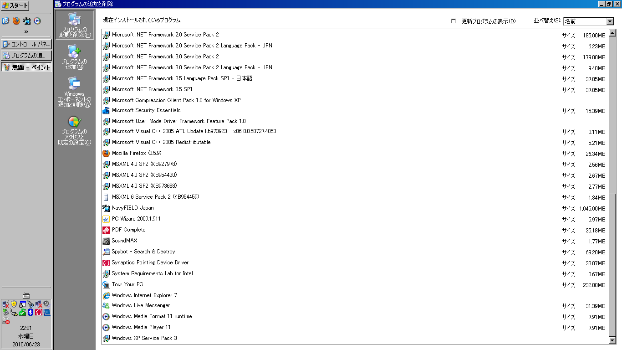Click the 185.00MB size value

pyautogui.click(x=594, y=36)
